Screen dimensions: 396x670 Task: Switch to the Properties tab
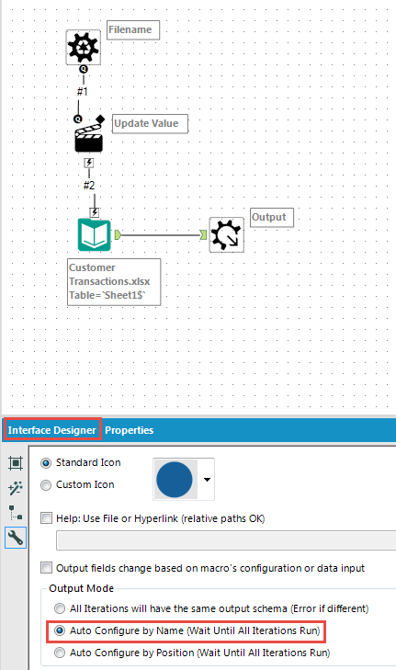(129, 430)
